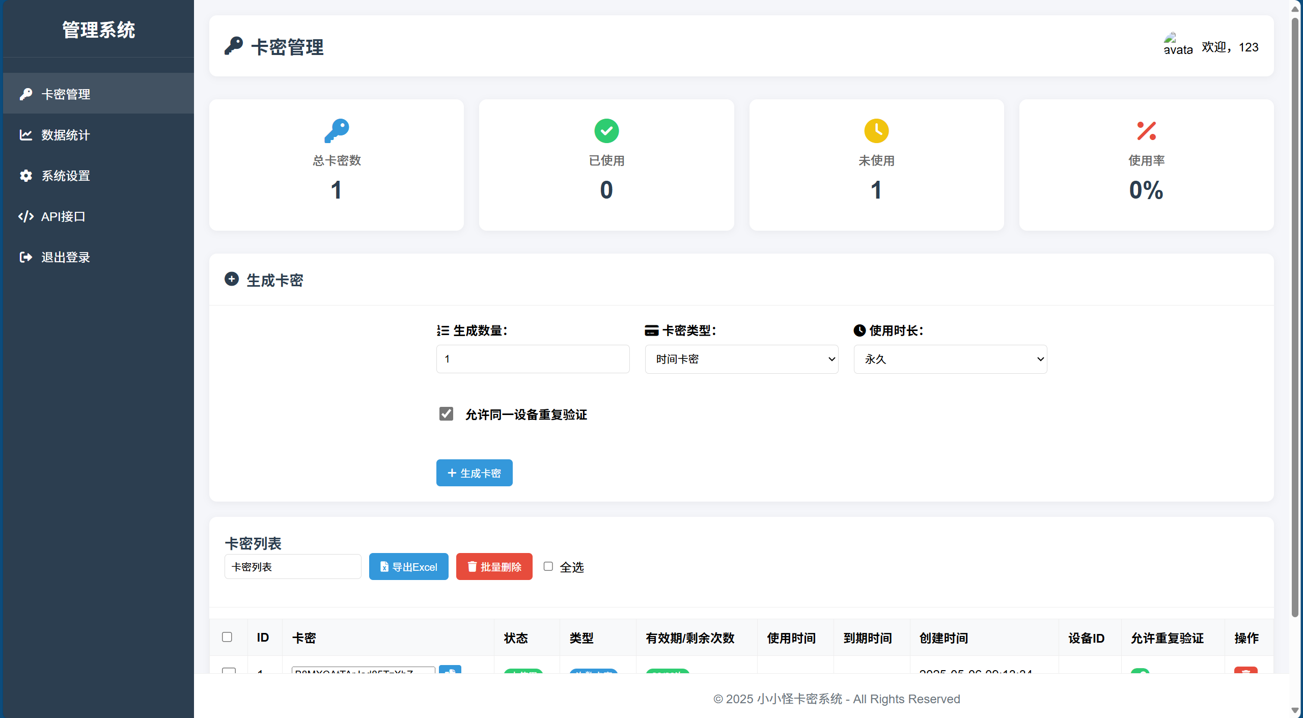Open 数据统计 in the sidebar
1303x718 pixels.
(x=65, y=135)
